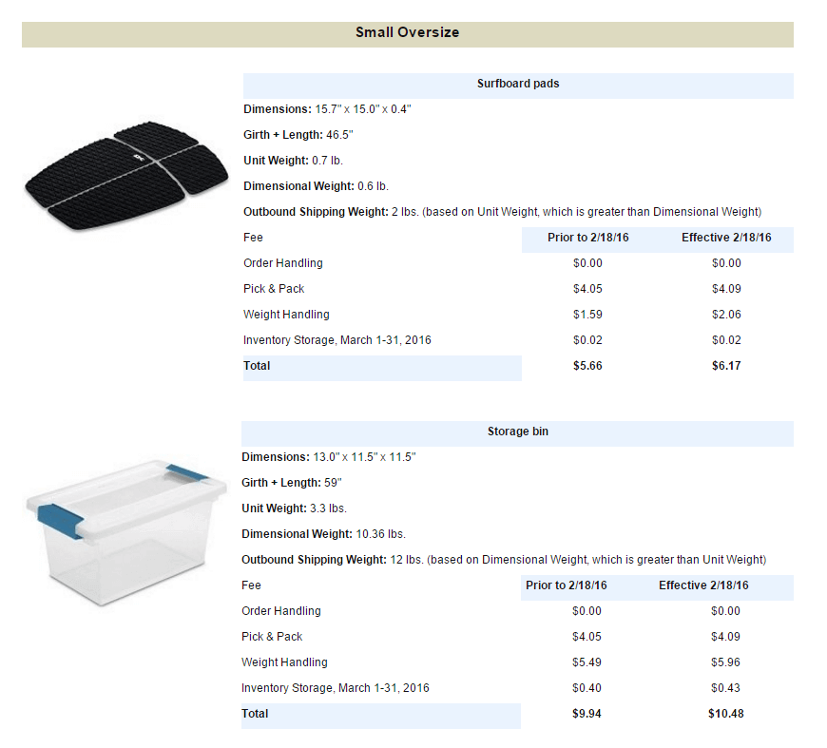
Task: Click the surfboard pads Effective 2/18/16 header
Action: click(x=726, y=238)
